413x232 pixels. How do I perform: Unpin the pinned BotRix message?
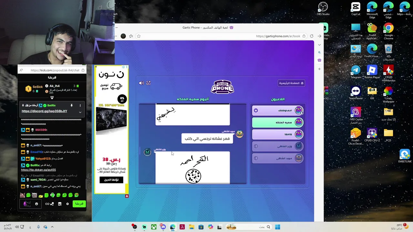coord(71,105)
